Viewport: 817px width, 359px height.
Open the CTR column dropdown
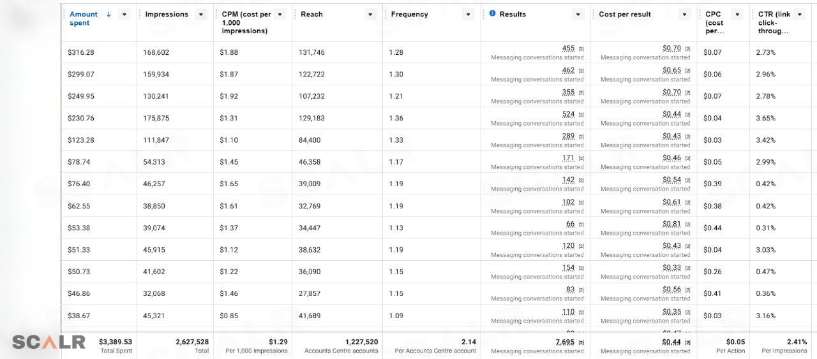pos(800,14)
